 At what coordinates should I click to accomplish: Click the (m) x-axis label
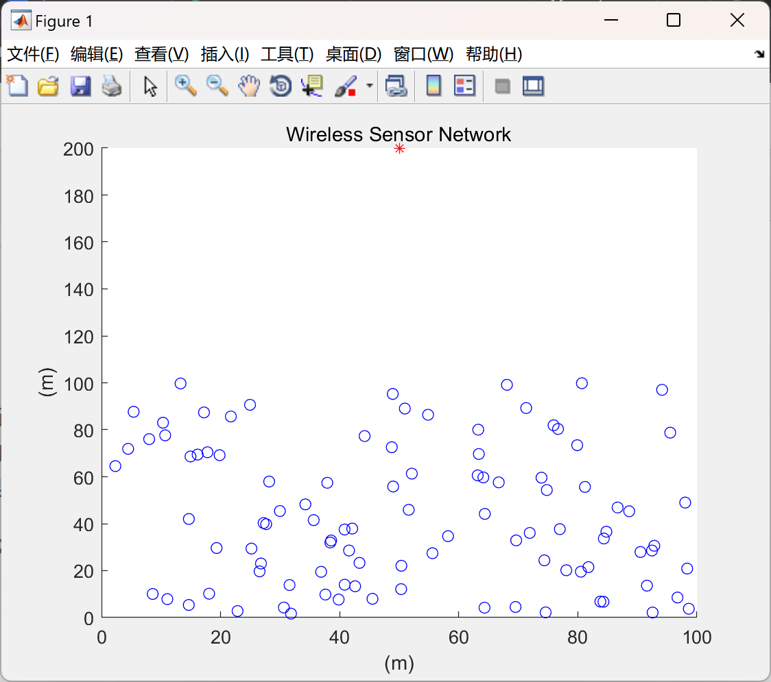pos(399,663)
